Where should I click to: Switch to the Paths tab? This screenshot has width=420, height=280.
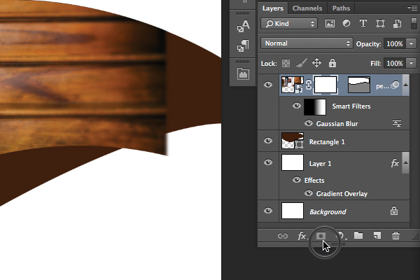click(341, 8)
